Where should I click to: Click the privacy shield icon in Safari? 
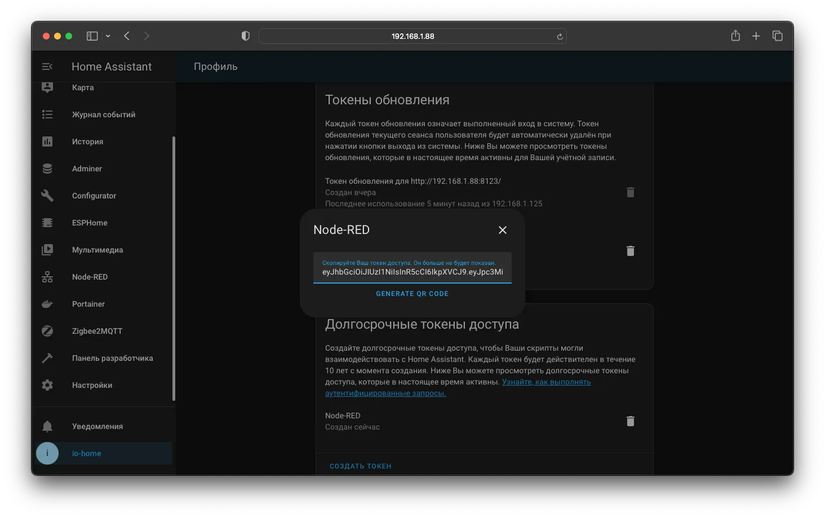tap(245, 36)
